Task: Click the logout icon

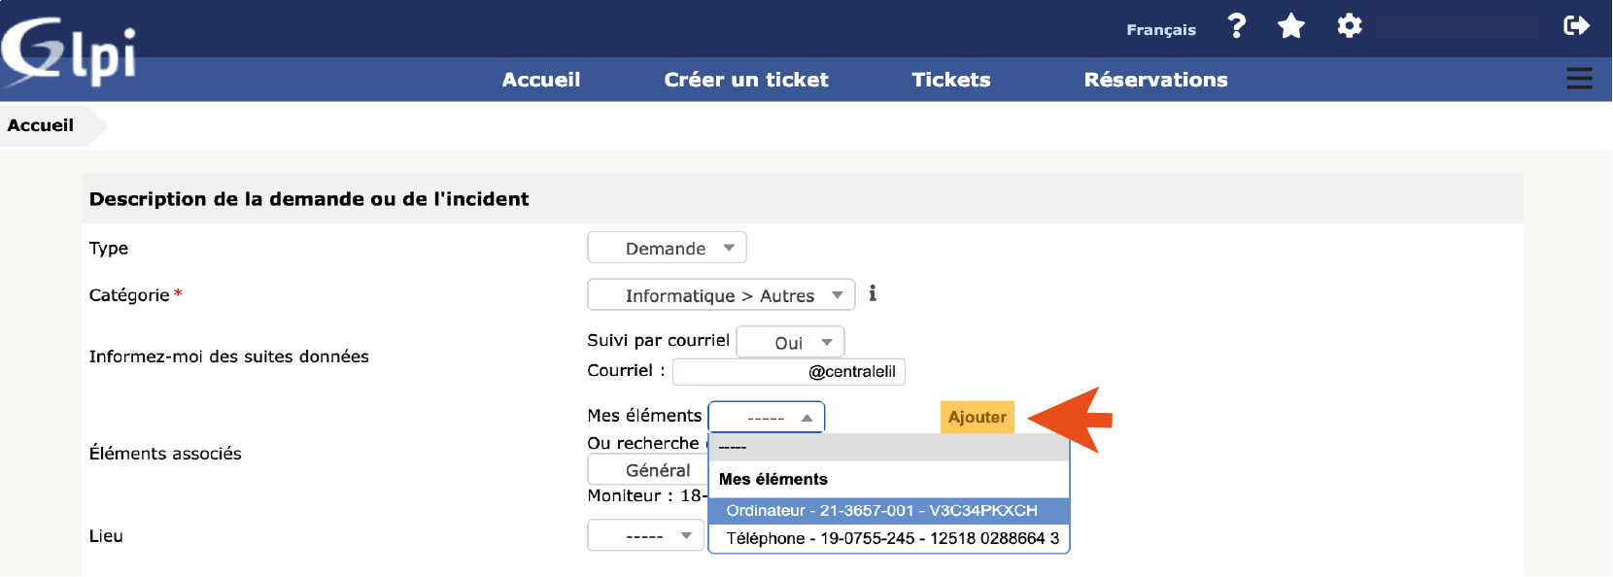Action: click(x=1576, y=26)
